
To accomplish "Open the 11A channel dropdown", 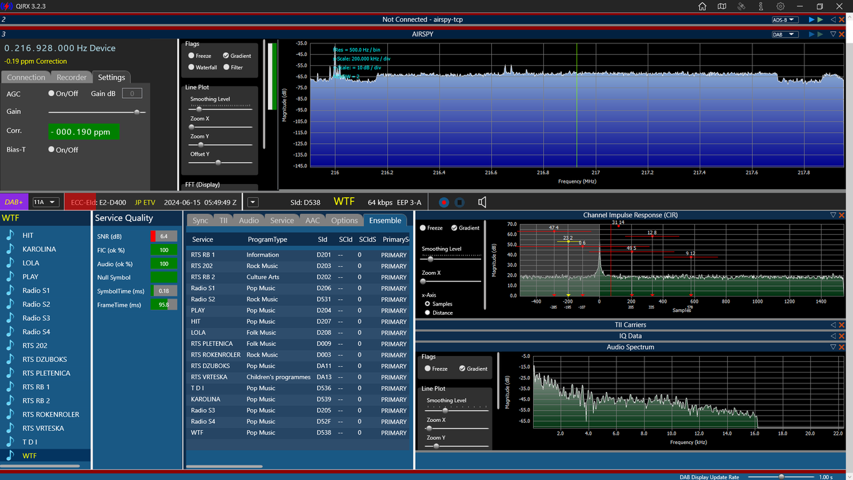I will (46, 202).
